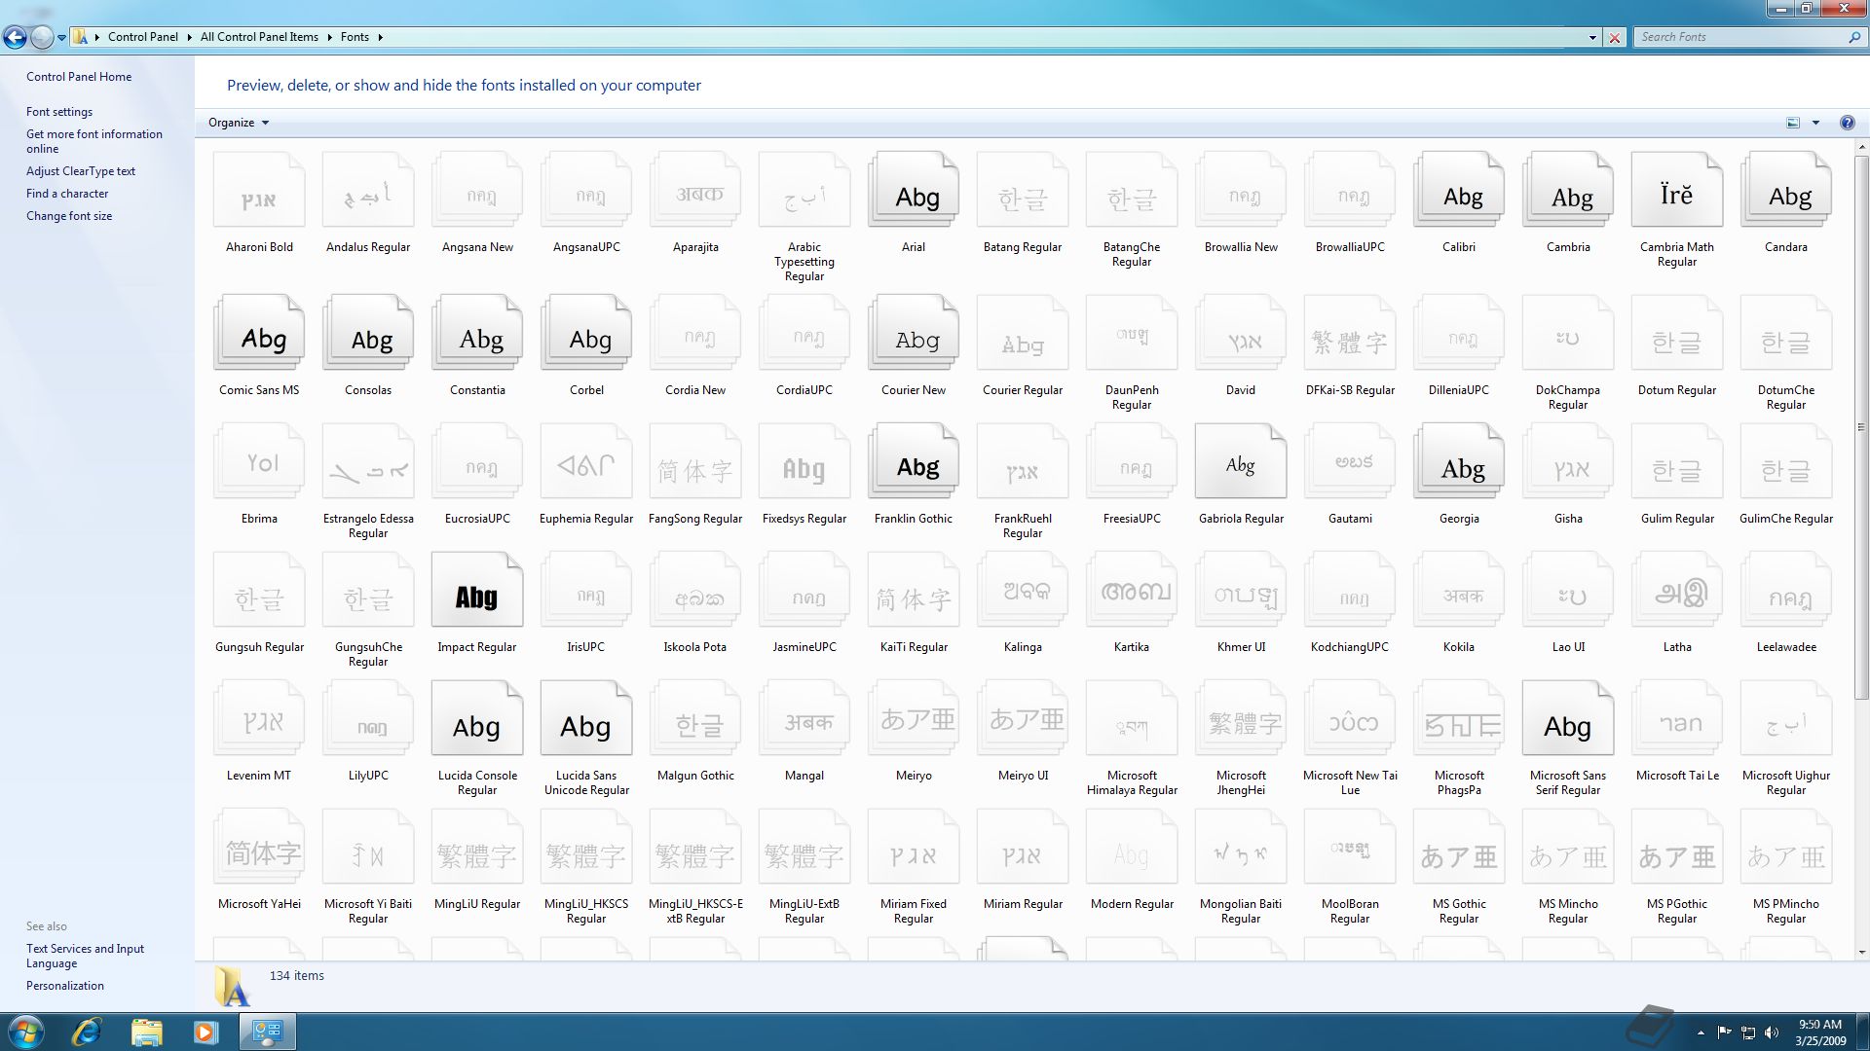This screenshot has width=1870, height=1051.
Task: Select the Arial font icon
Action: [914, 190]
